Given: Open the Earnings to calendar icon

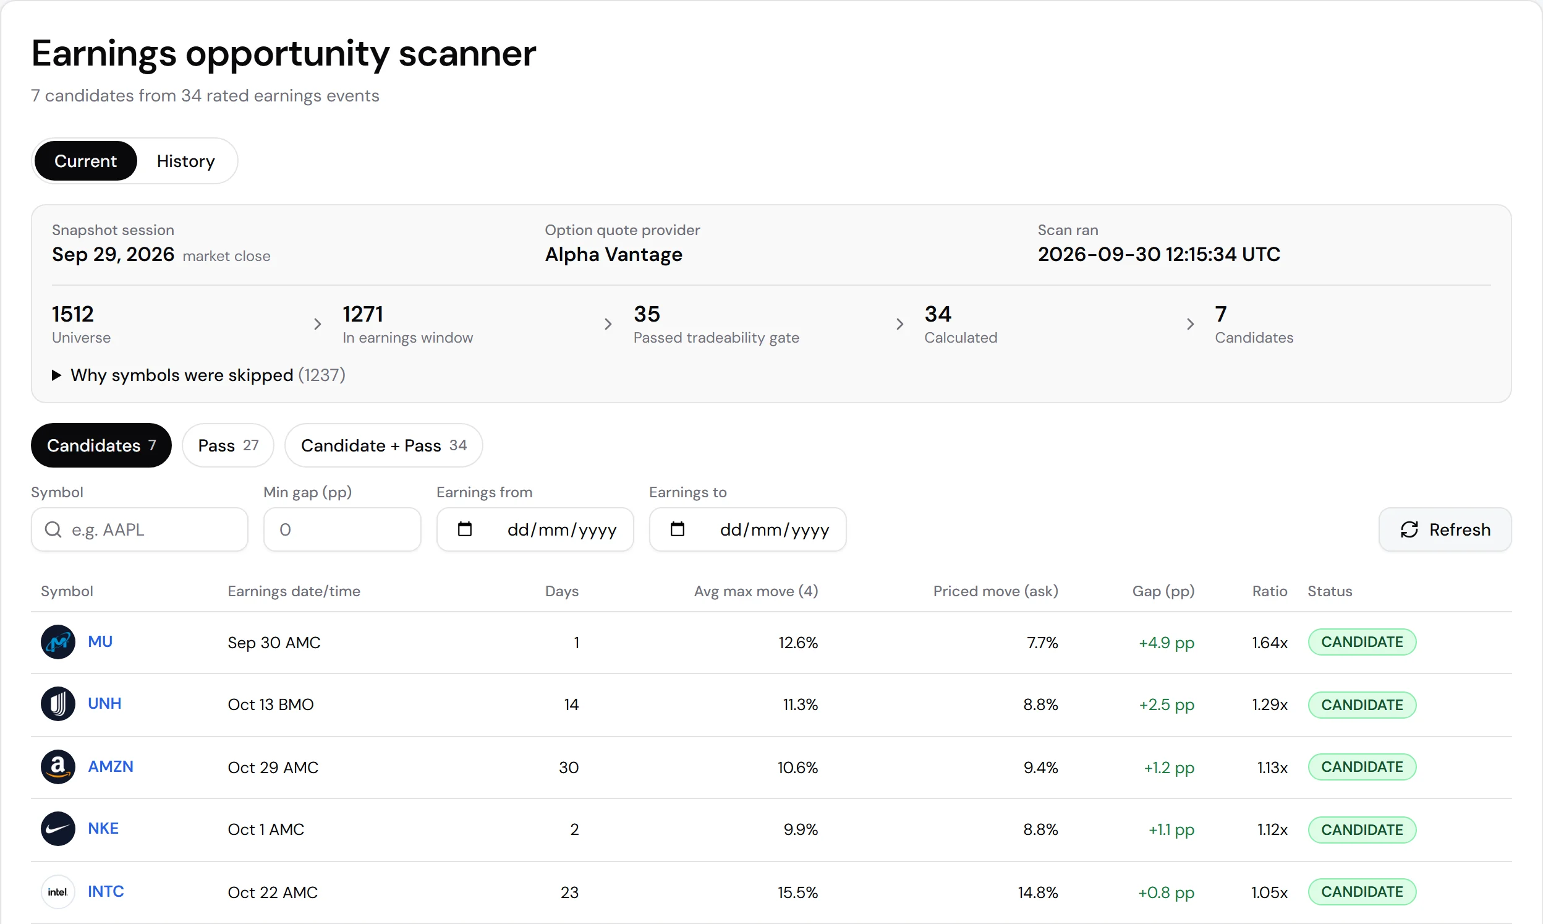Looking at the screenshot, I should [678, 529].
